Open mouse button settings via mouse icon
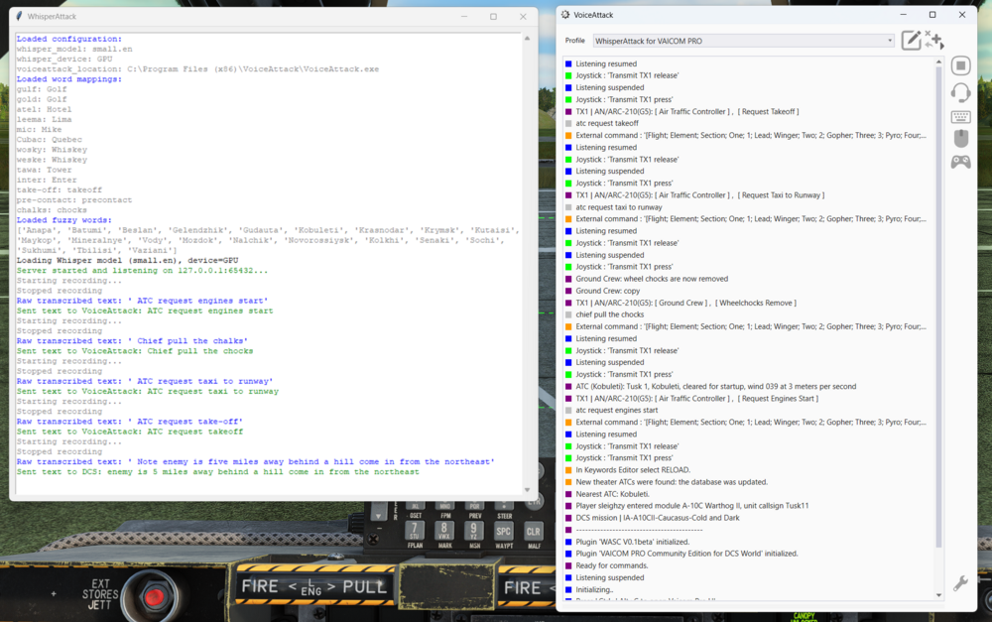Screen dimensions: 992x622 click(x=960, y=139)
